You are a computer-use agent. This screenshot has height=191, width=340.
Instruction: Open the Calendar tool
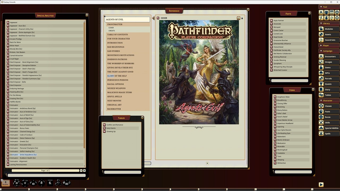[331, 12]
